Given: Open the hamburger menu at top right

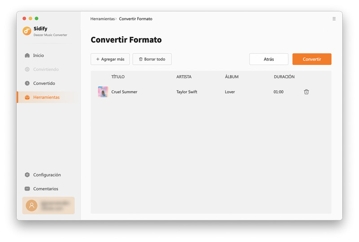Looking at the screenshot, I should [334, 19].
